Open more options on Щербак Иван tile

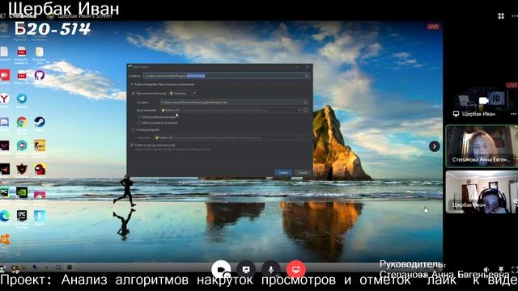(x=513, y=114)
